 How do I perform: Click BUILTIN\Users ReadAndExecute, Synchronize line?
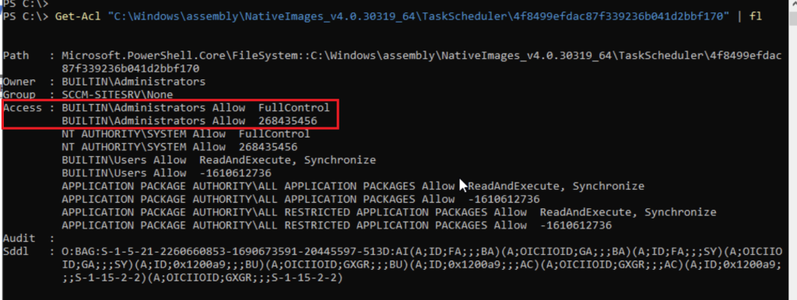click(219, 160)
